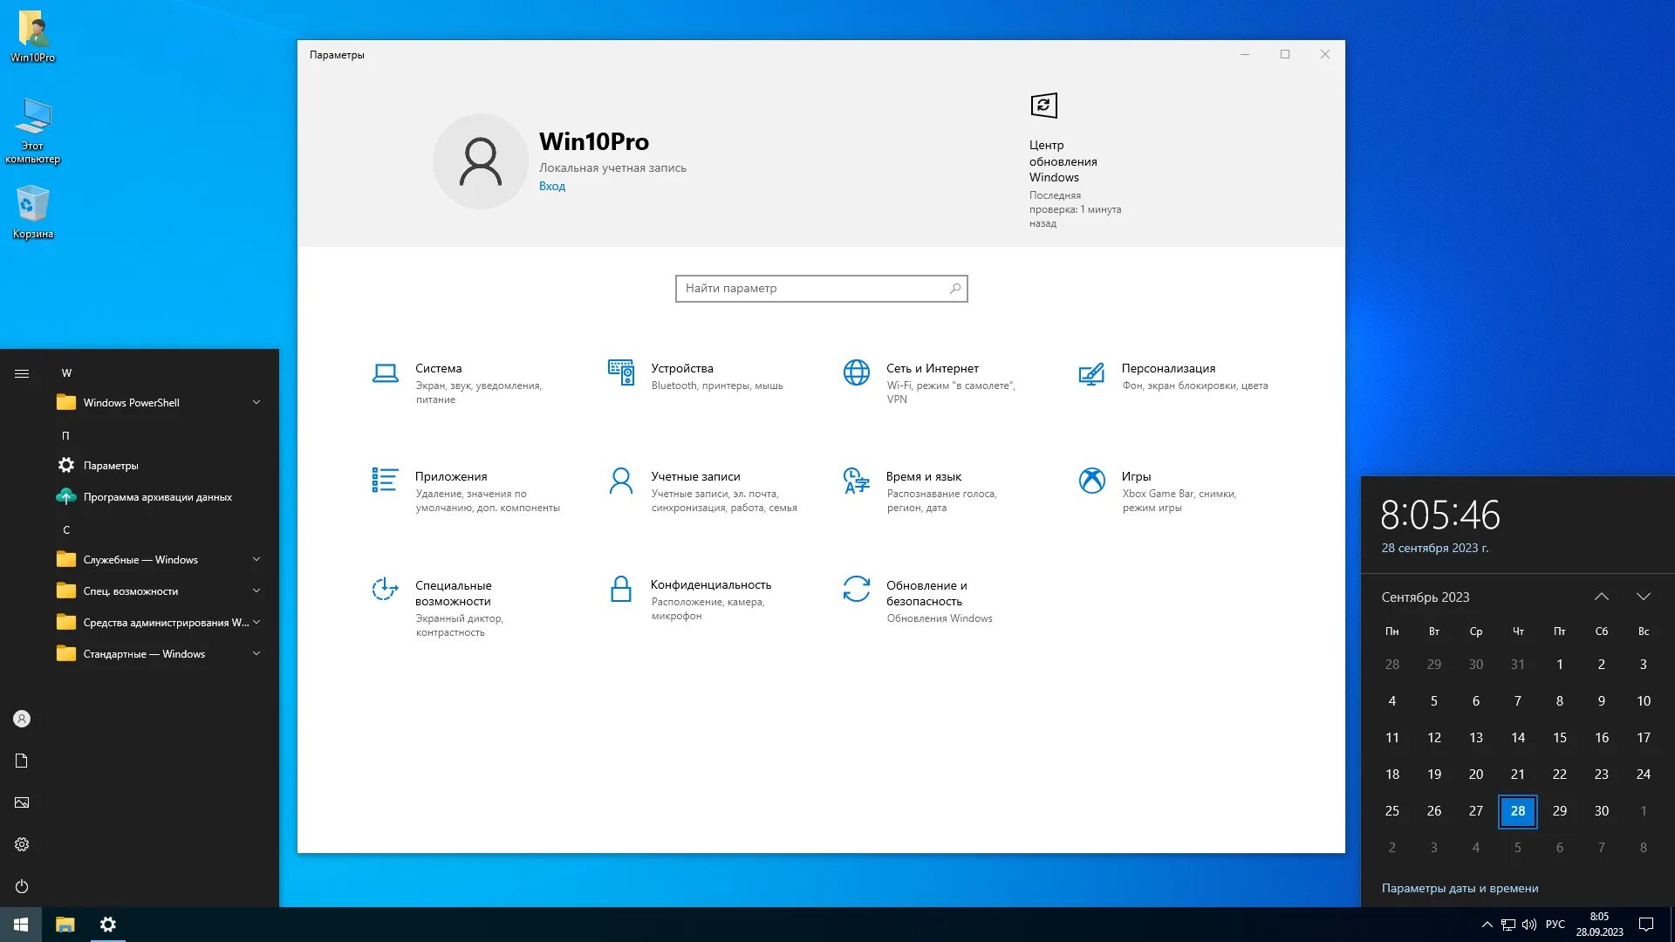Open Параметры даты и времени link

[1460, 889]
